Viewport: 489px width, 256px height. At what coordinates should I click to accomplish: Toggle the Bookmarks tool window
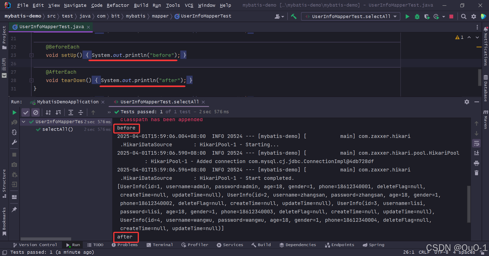(4, 221)
